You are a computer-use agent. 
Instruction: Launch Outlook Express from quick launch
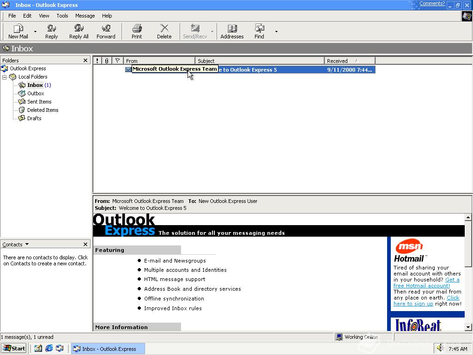[60, 349]
